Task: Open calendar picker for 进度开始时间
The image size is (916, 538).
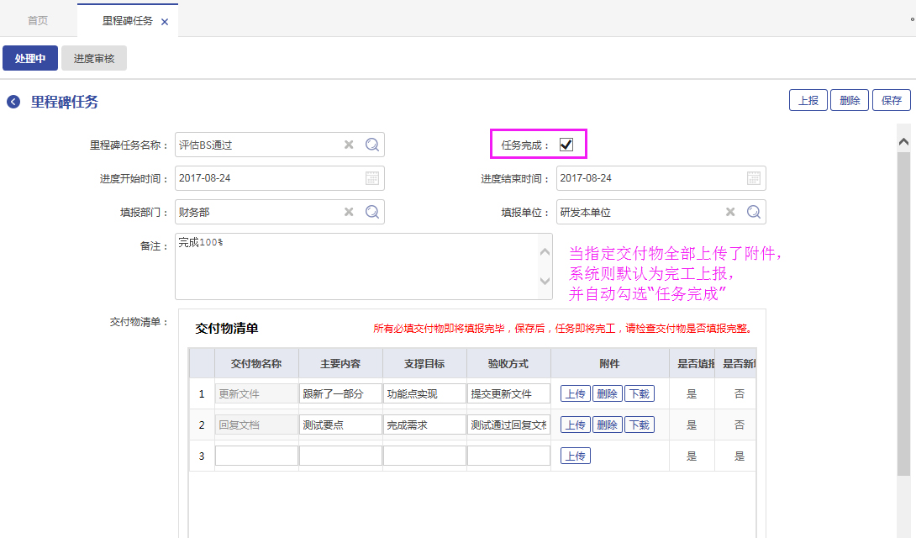Action: pos(372,178)
